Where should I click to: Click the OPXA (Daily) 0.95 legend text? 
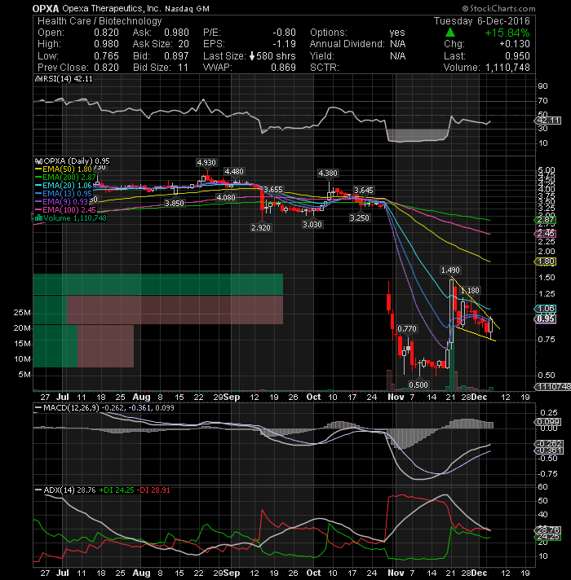[77, 161]
